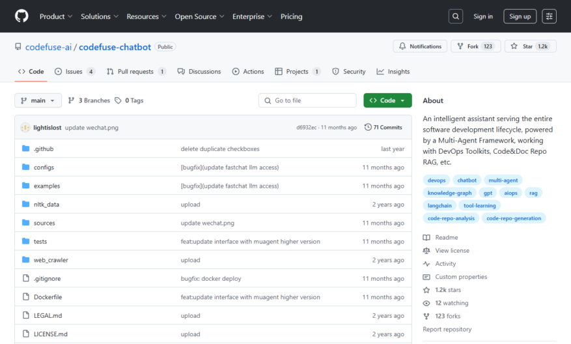
Task: Click the LICENSE.md file icon
Action: pyautogui.click(x=25, y=334)
